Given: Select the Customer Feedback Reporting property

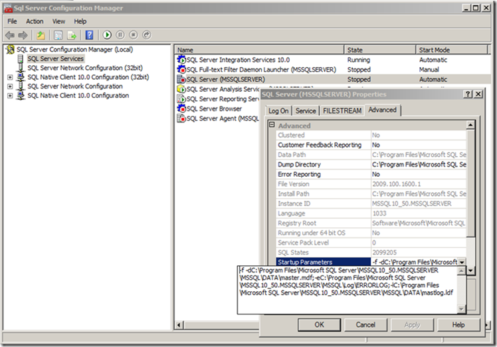Looking at the screenshot, I should [x=320, y=145].
